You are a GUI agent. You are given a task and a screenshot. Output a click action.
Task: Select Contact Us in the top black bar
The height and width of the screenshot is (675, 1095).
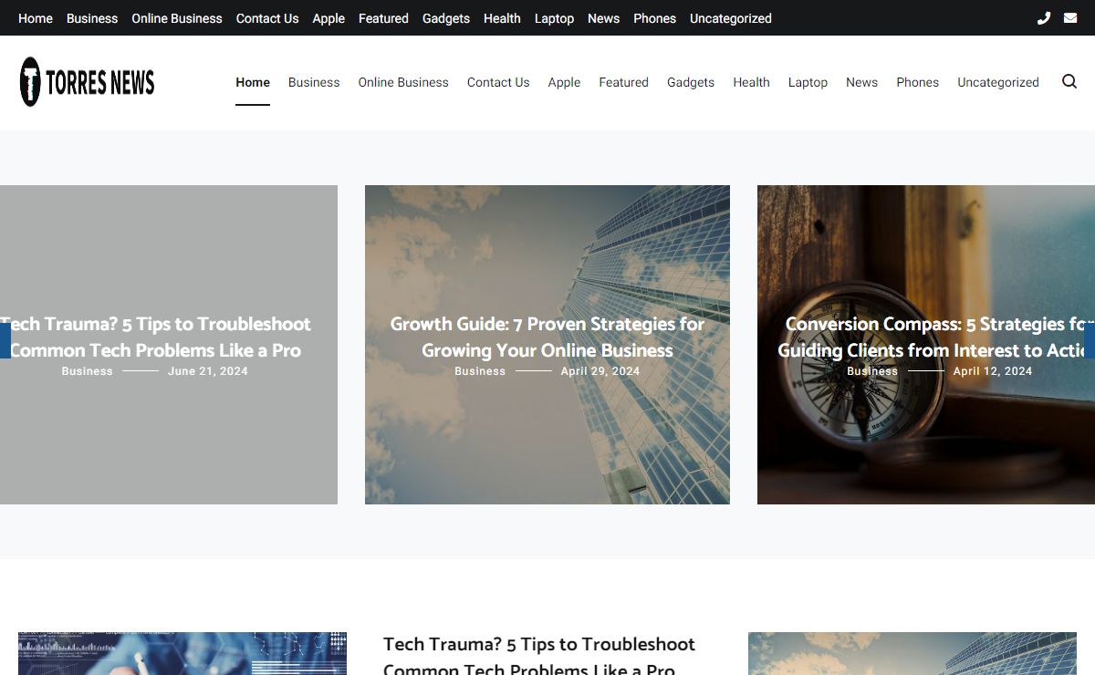pyautogui.click(x=267, y=18)
